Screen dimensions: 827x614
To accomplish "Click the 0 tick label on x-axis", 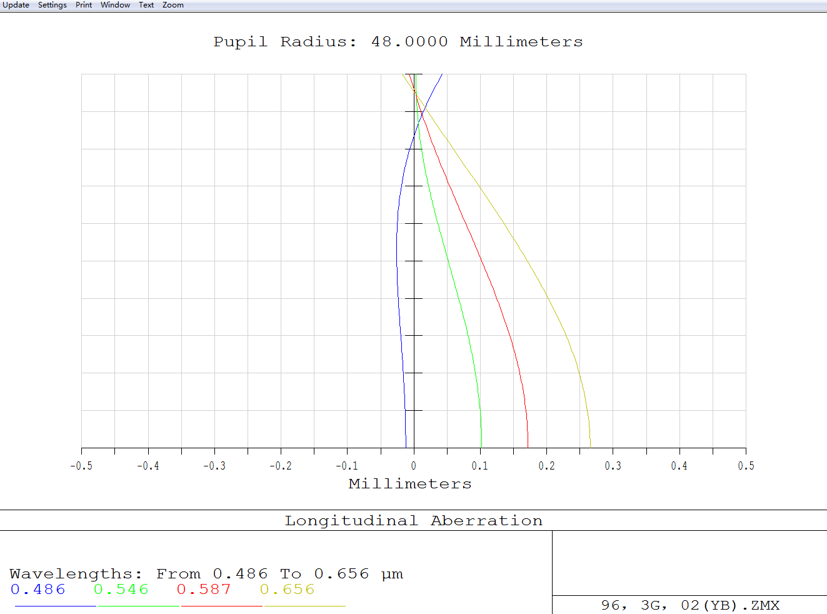I will (413, 466).
